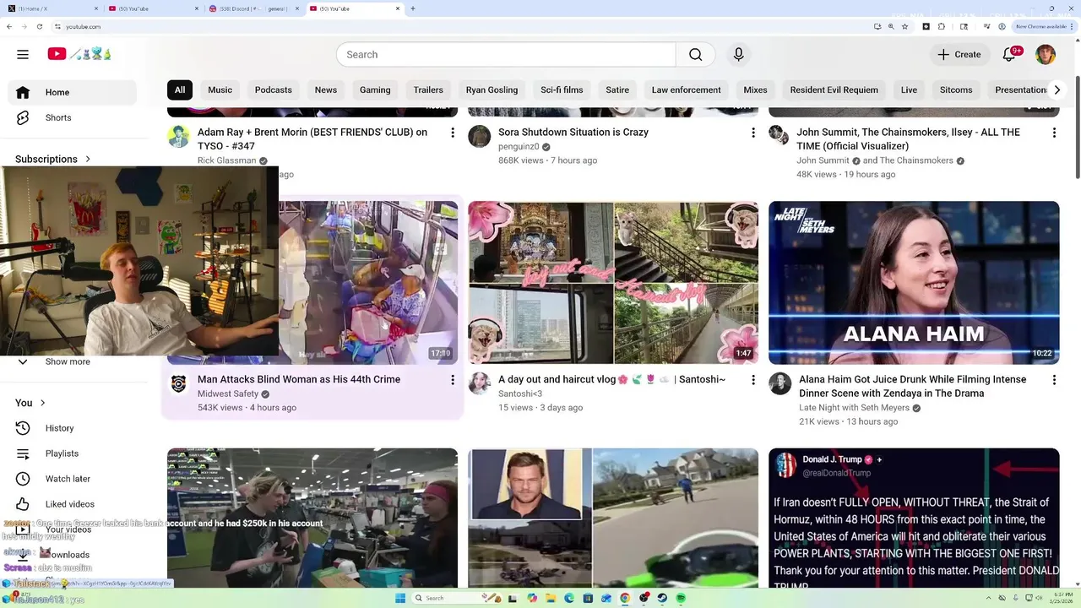Select the Podcasts filter chip
The width and height of the screenshot is (1081, 608).
(274, 90)
